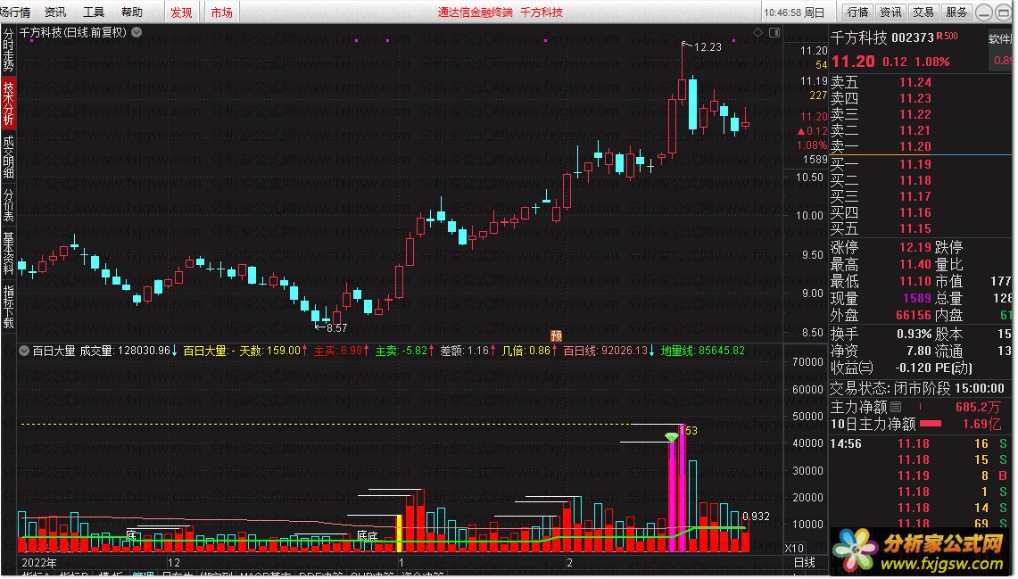Select the 成交明细 sidebar tab
Screen dimensions: 1018x579
[x=8, y=156]
